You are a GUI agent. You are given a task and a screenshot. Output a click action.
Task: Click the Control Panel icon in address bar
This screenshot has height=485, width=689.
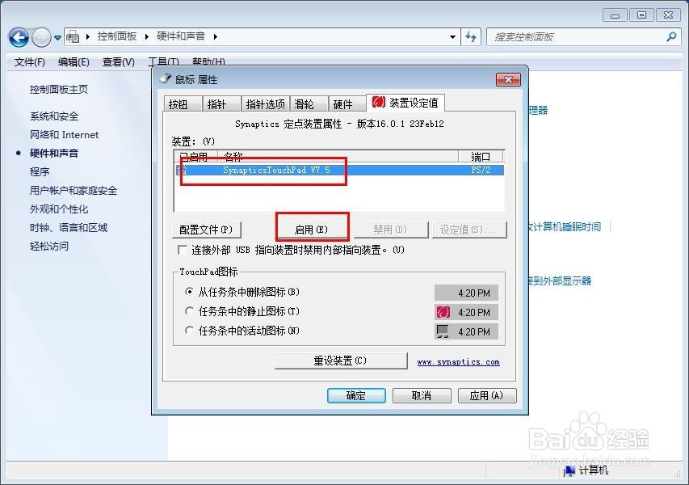point(73,37)
